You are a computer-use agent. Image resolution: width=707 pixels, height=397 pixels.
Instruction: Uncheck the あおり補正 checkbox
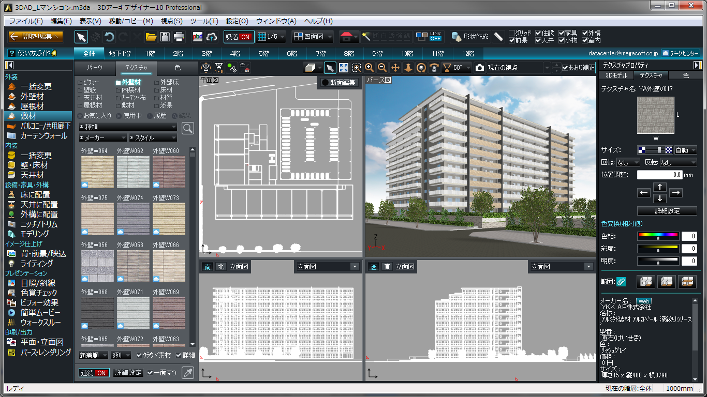point(565,68)
